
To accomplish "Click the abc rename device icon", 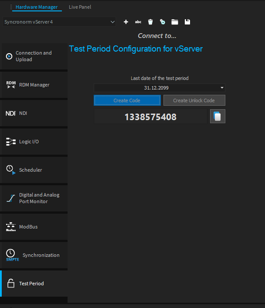I will [138, 22].
